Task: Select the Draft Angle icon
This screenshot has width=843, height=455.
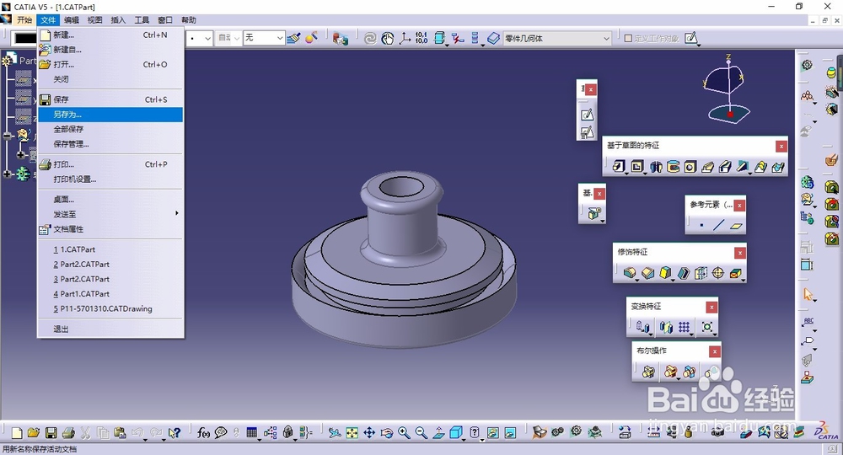Action: [x=666, y=274]
